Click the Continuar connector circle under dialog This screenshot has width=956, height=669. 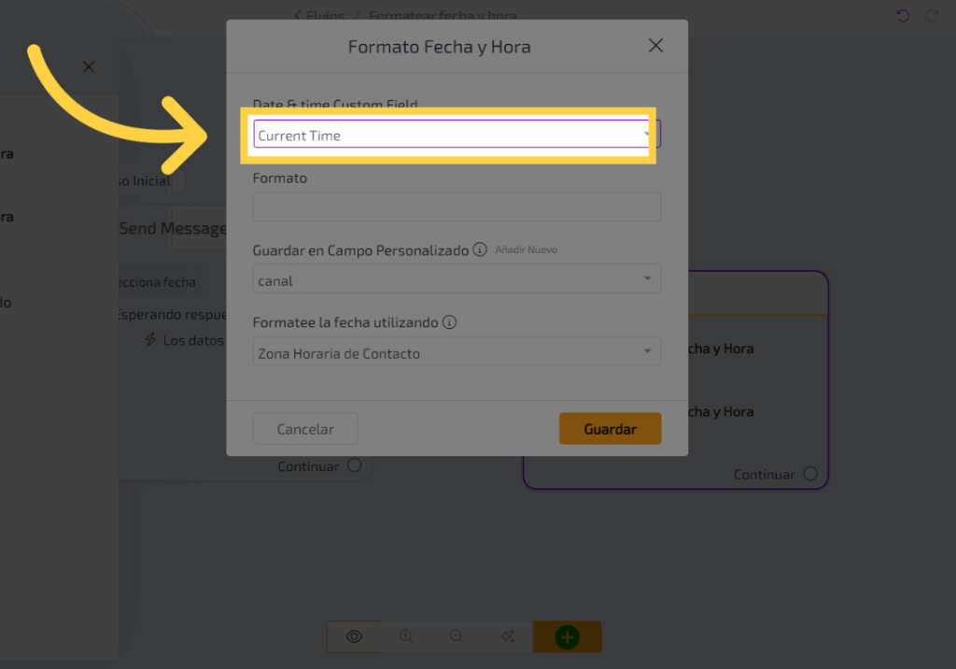tap(354, 465)
